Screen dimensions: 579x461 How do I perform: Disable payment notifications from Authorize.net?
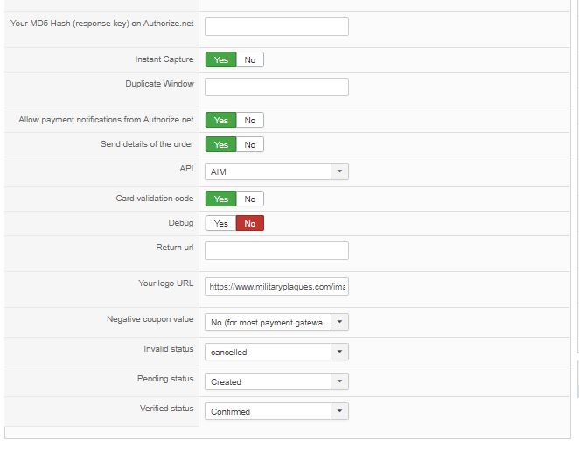(x=250, y=120)
